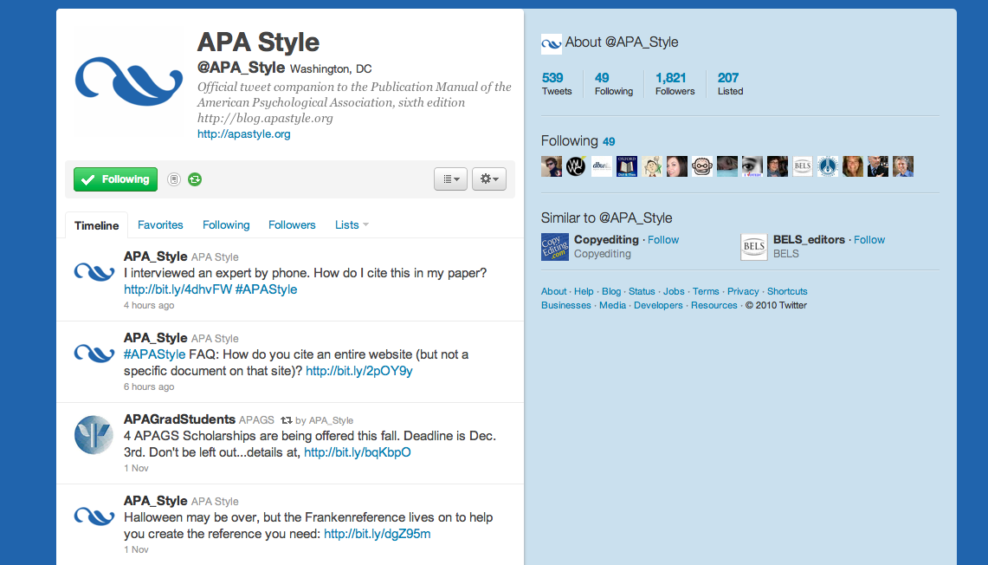
Task: Click the blonde woman avatar
Action: pyautogui.click(x=853, y=166)
